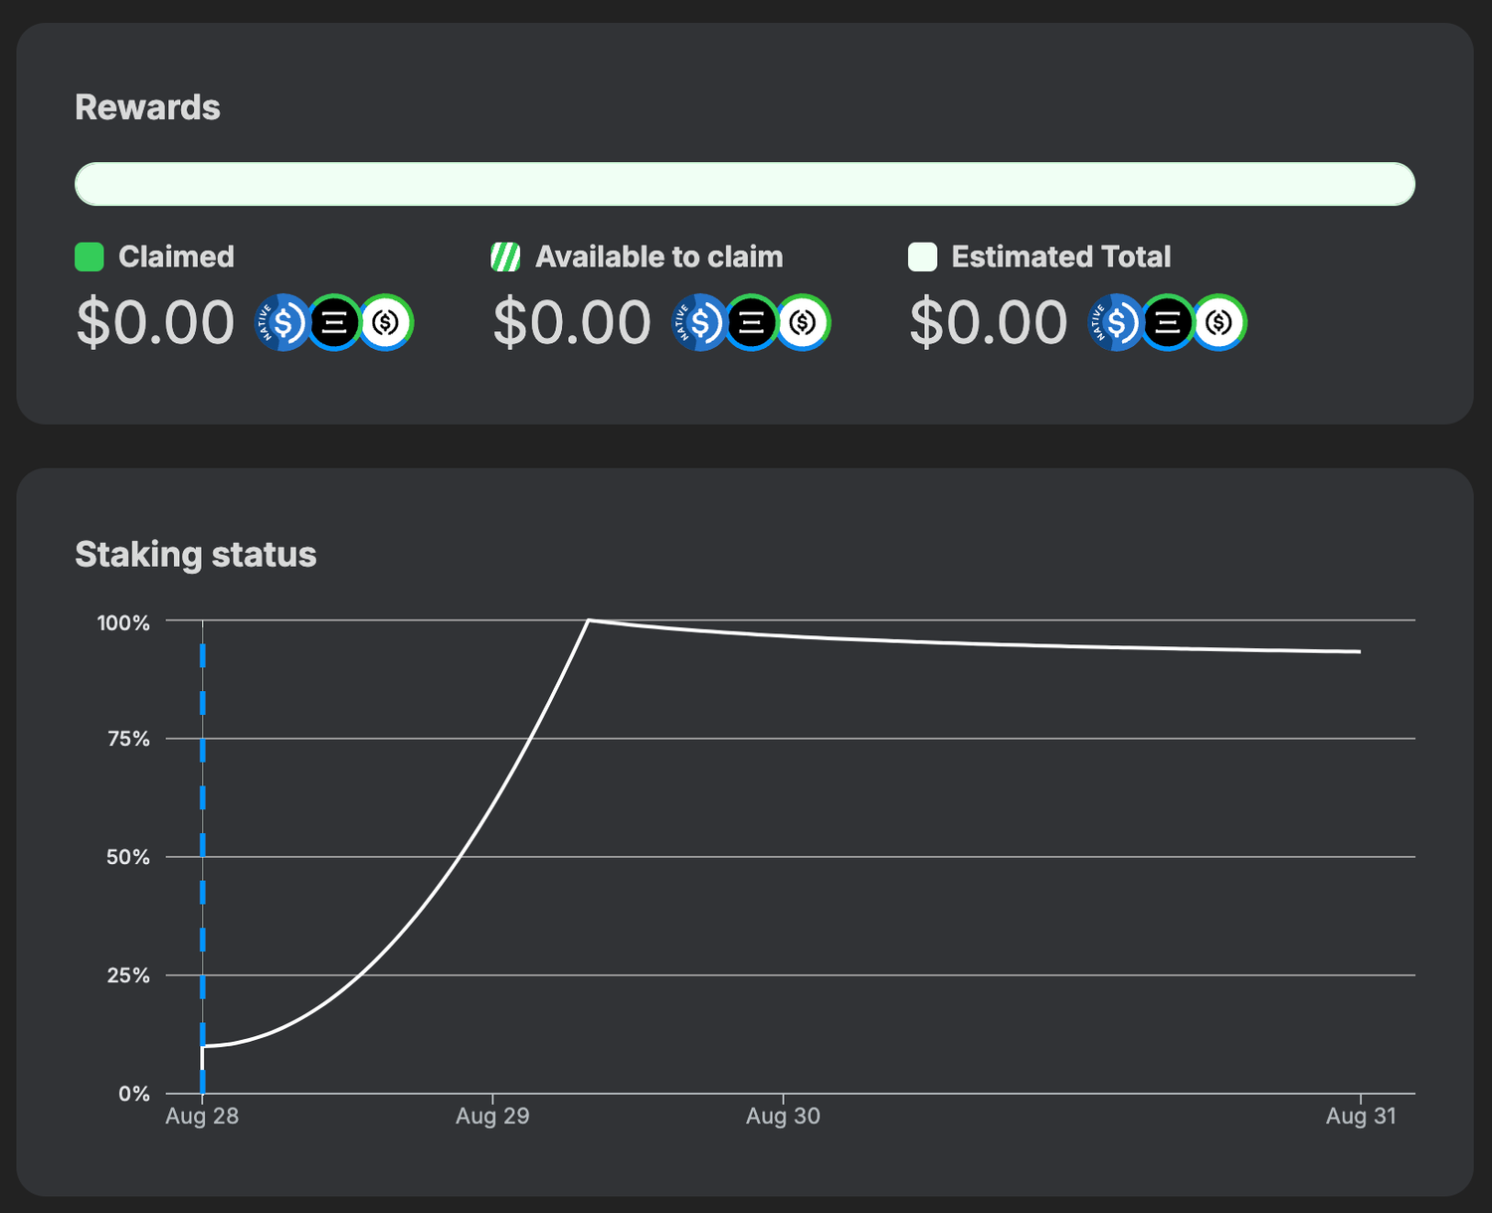Click native USDC icon under Estimated Total
1492x1213 pixels.
coord(1115,323)
